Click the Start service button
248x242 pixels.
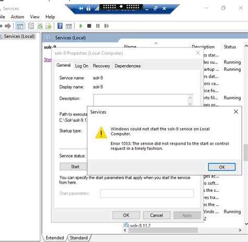(73, 166)
